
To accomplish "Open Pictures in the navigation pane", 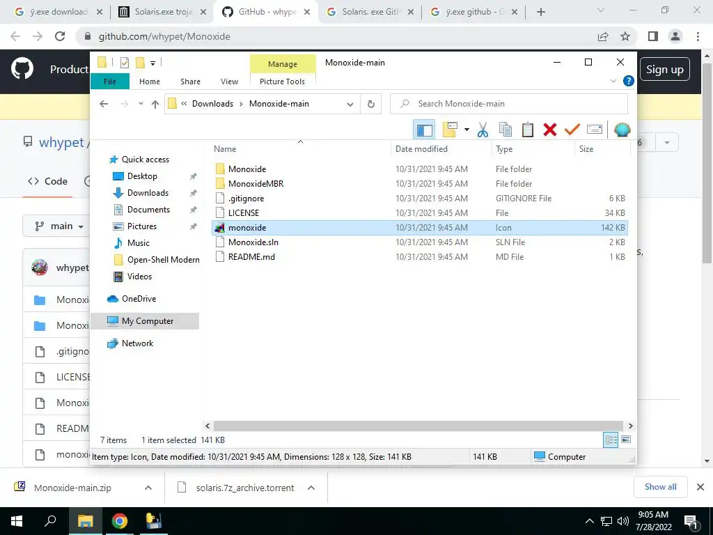I will tap(142, 226).
